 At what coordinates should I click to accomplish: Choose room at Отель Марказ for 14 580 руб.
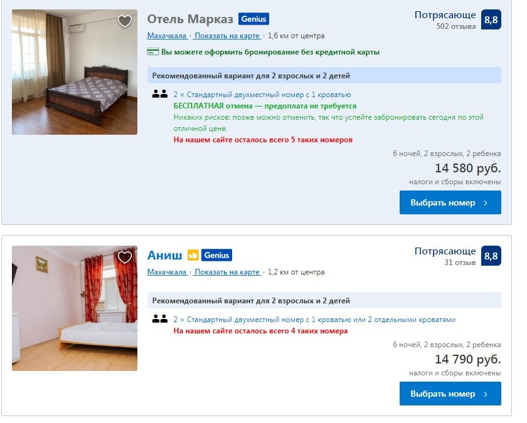[x=450, y=203]
